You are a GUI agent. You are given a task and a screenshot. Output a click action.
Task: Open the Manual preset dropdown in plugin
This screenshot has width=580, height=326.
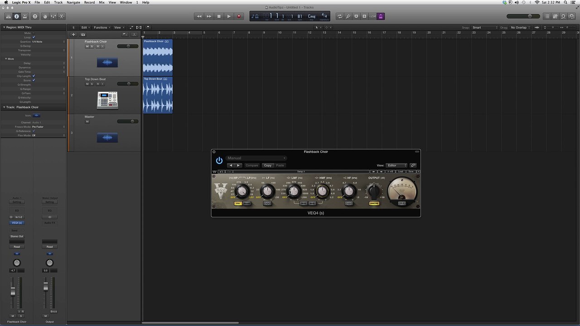click(256, 158)
